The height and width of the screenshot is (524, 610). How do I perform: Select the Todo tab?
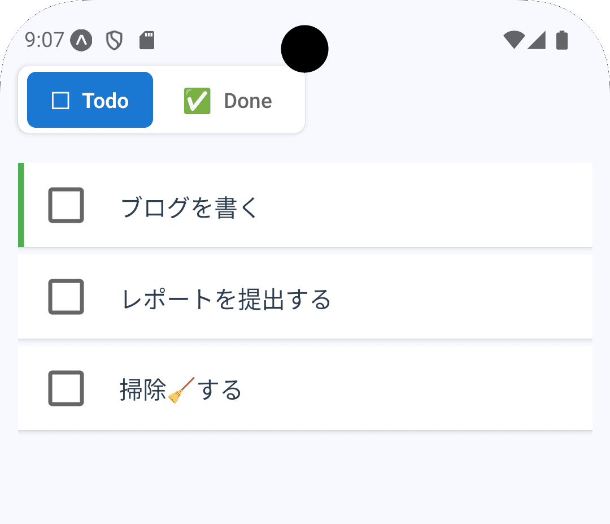pos(89,99)
